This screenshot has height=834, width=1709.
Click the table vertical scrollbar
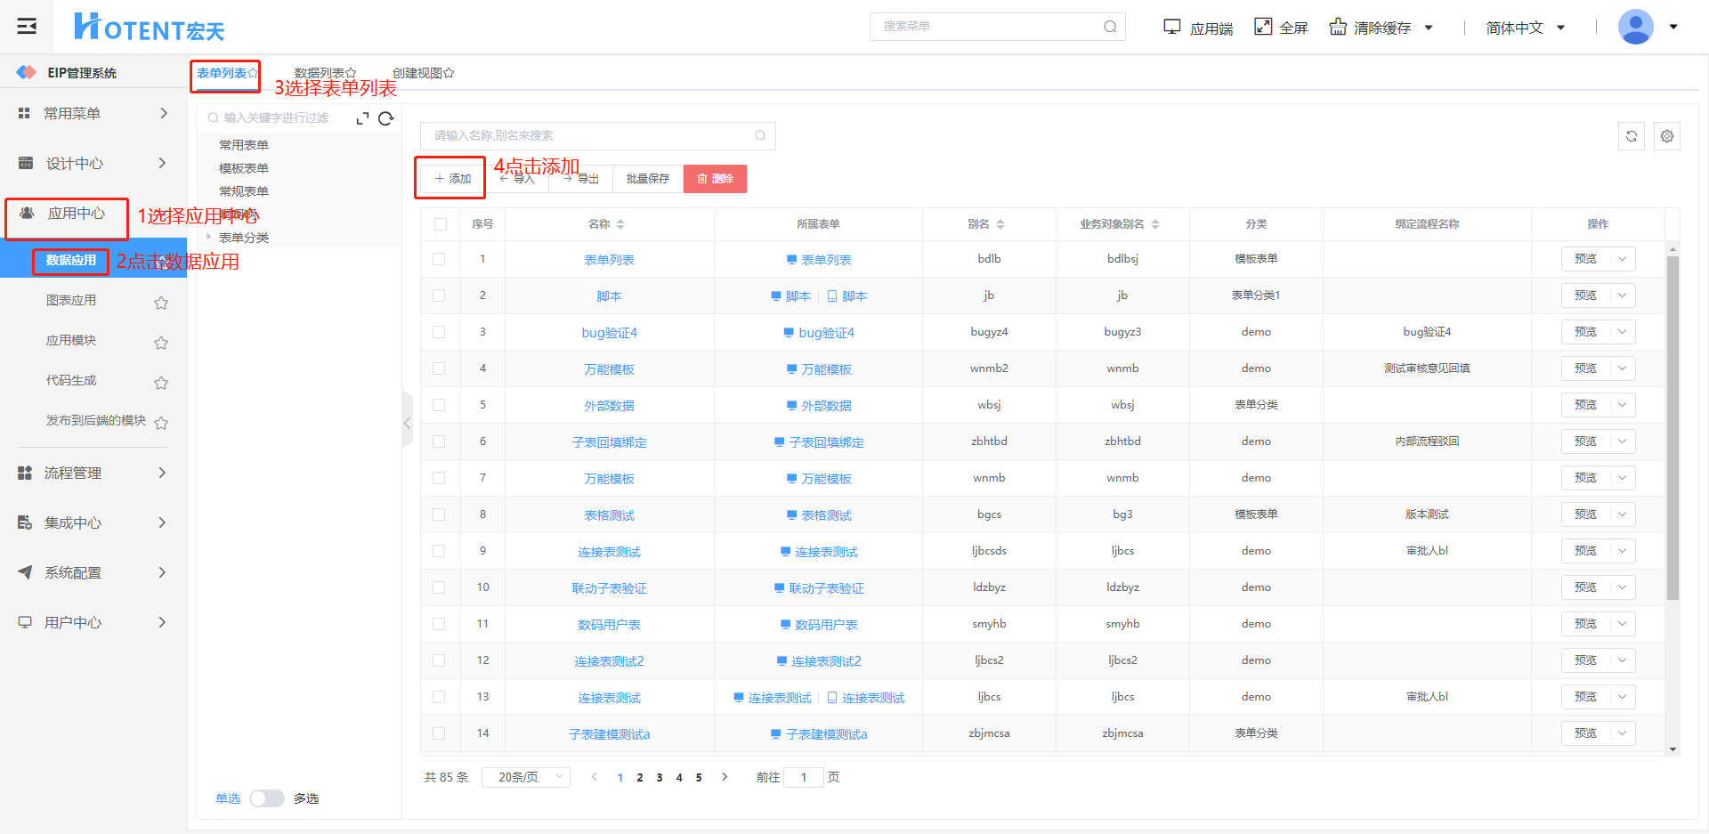tap(1673, 427)
